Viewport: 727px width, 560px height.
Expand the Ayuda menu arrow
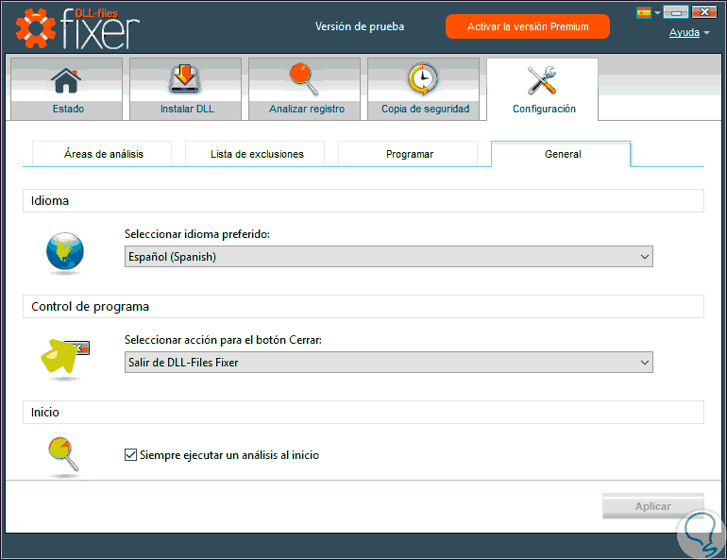(x=706, y=33)
